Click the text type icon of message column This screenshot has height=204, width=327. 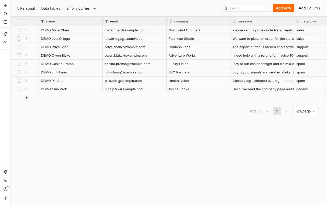point(234,21)
